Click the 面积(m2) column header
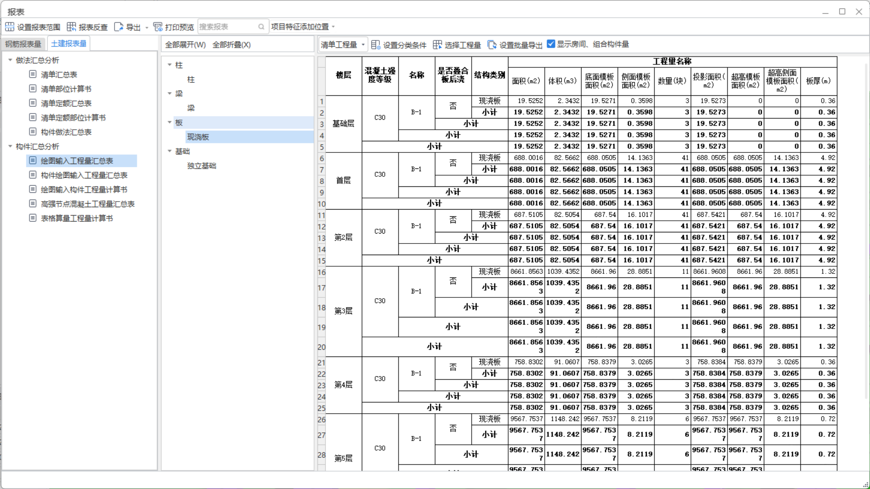Screen dimensions: 870x489 (x=526, y=81)
